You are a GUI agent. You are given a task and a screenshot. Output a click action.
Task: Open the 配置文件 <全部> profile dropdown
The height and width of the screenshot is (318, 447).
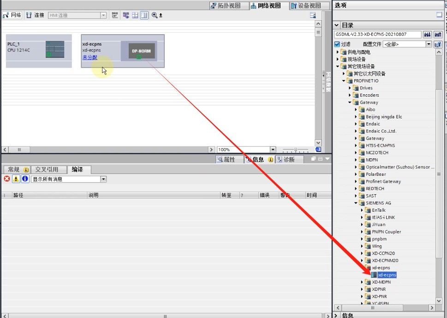tap(429, 44)
